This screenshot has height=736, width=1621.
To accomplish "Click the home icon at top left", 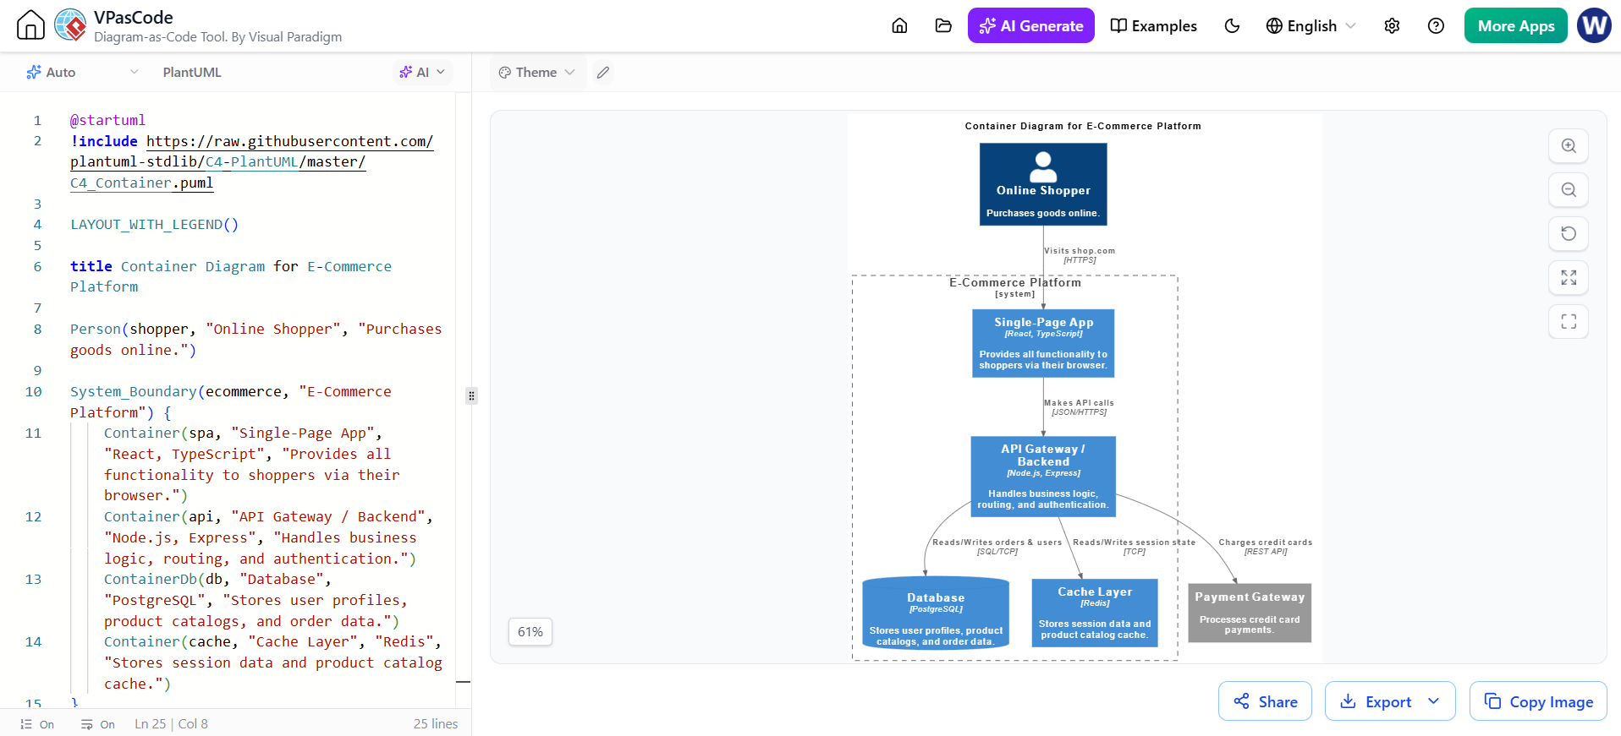I will [x=30, y=25].
